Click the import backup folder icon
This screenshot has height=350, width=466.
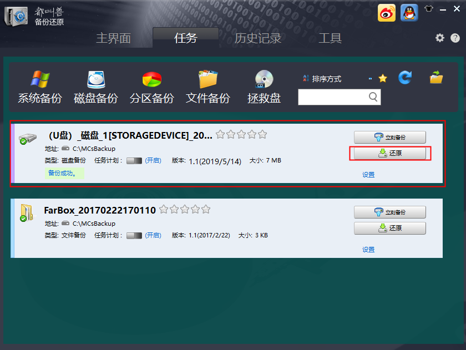pos(436,77)
